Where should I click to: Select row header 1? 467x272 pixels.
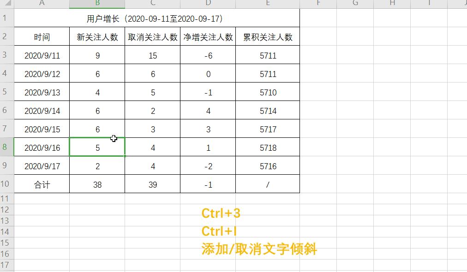tap(6, 18)
